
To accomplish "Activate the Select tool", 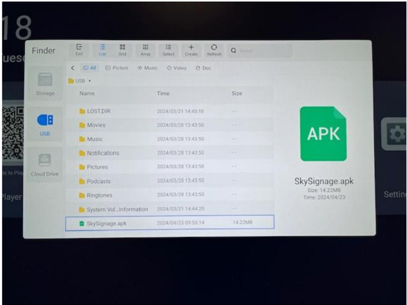I will click(x=168, y=50).
